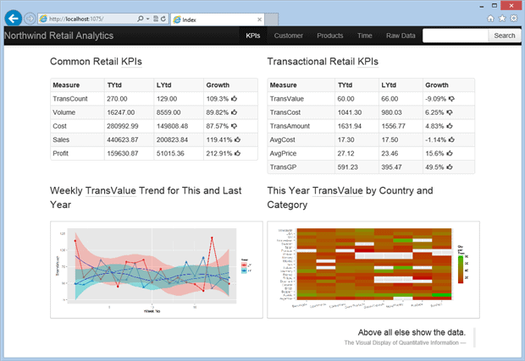Click the Search button
Image resolution: width=525 pixels, height=361 pixels.
tap(504, 36)
